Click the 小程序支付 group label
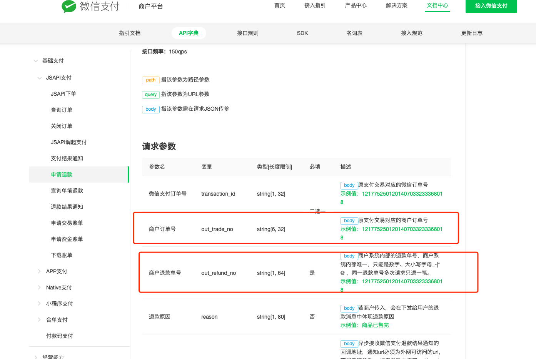 [x=60, y=304]
